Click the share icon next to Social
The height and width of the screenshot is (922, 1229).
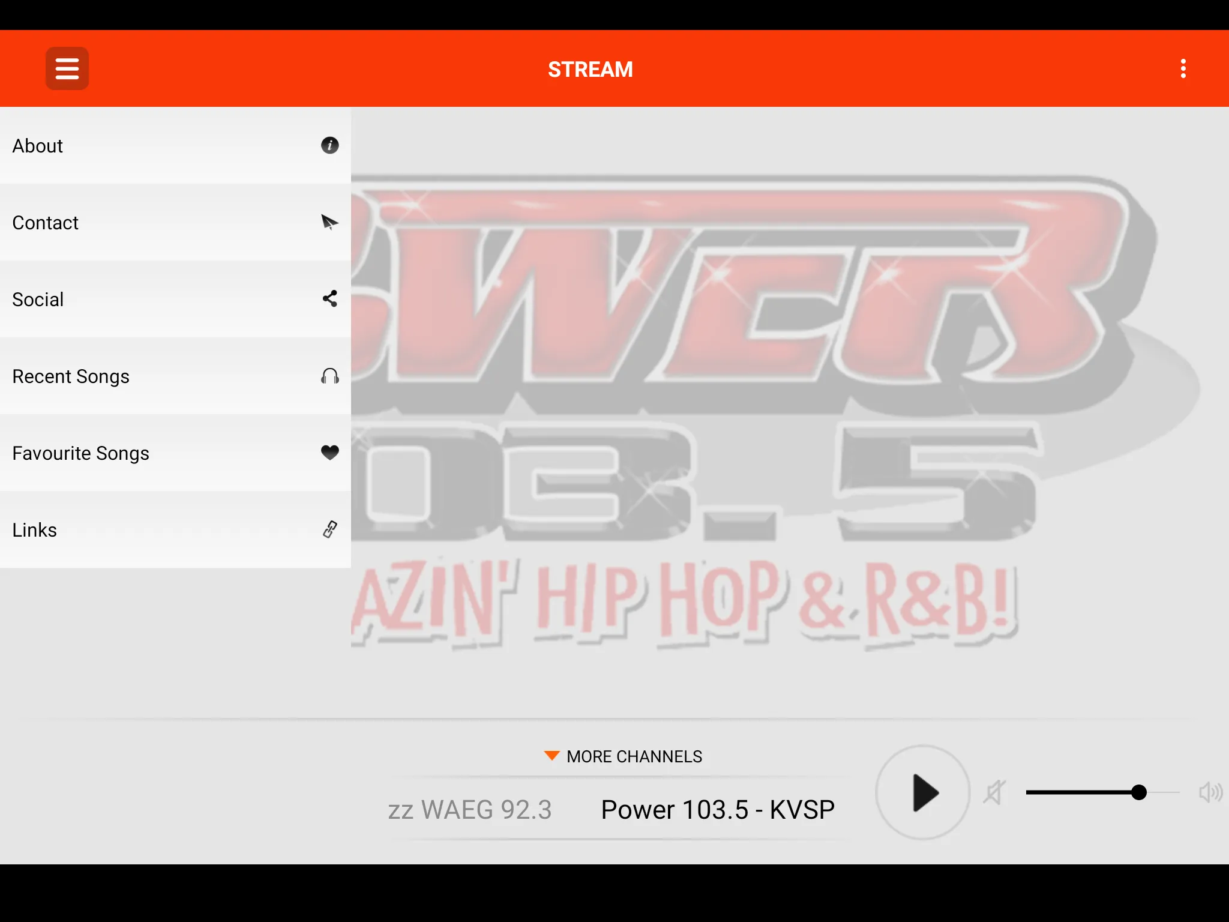(x=329, y=298)
